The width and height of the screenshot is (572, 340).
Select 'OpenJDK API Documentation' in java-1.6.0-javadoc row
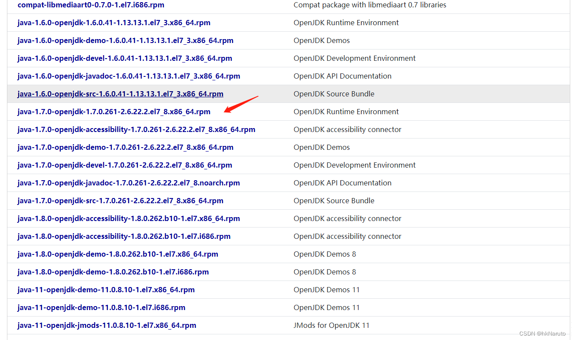(x=343, y=76)
